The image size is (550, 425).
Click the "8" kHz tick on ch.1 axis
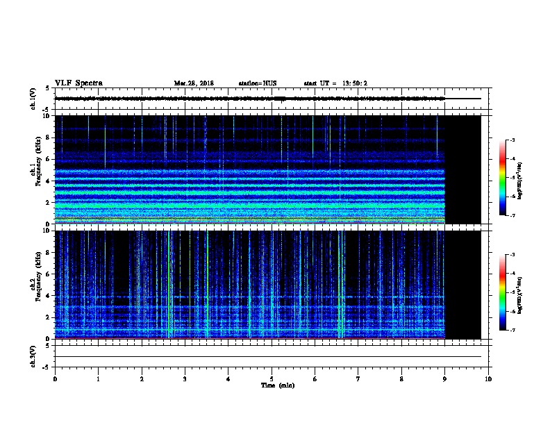click(49, 137)
